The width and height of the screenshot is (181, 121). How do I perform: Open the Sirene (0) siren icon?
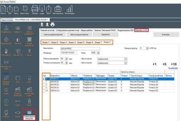tap(18, 39)
